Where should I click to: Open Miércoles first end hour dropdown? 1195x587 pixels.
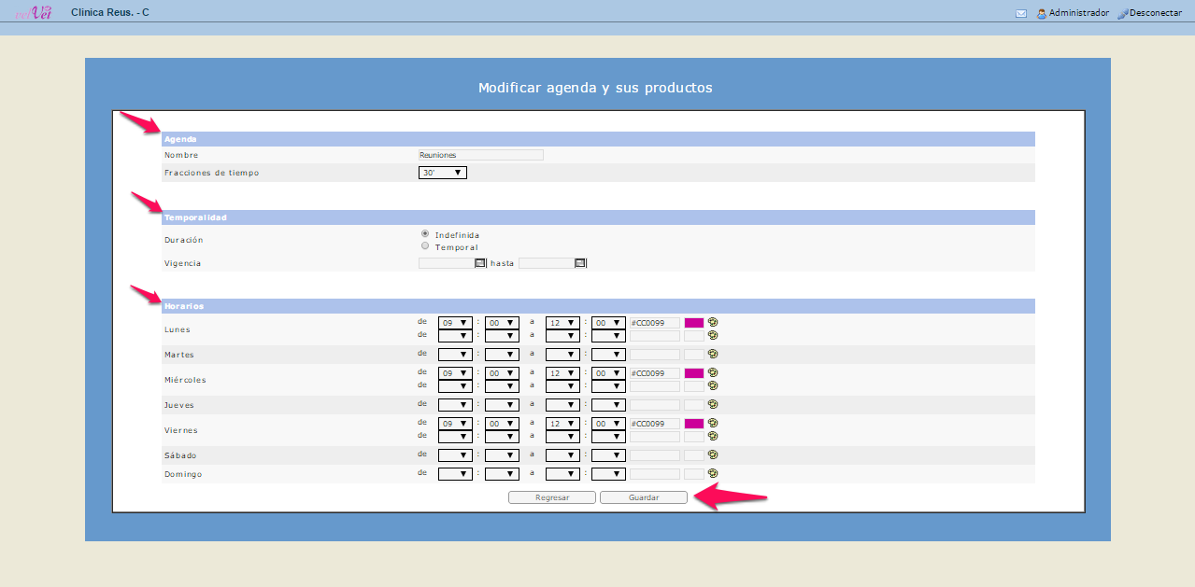click(x=562, y=373)
